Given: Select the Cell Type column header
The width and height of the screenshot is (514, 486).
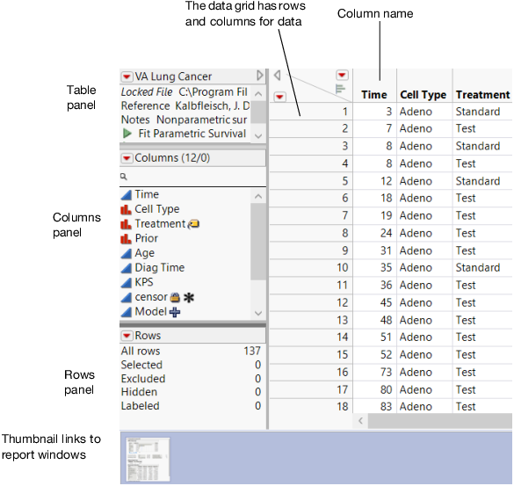Looking at the screenshot, I should click(424, 95).
